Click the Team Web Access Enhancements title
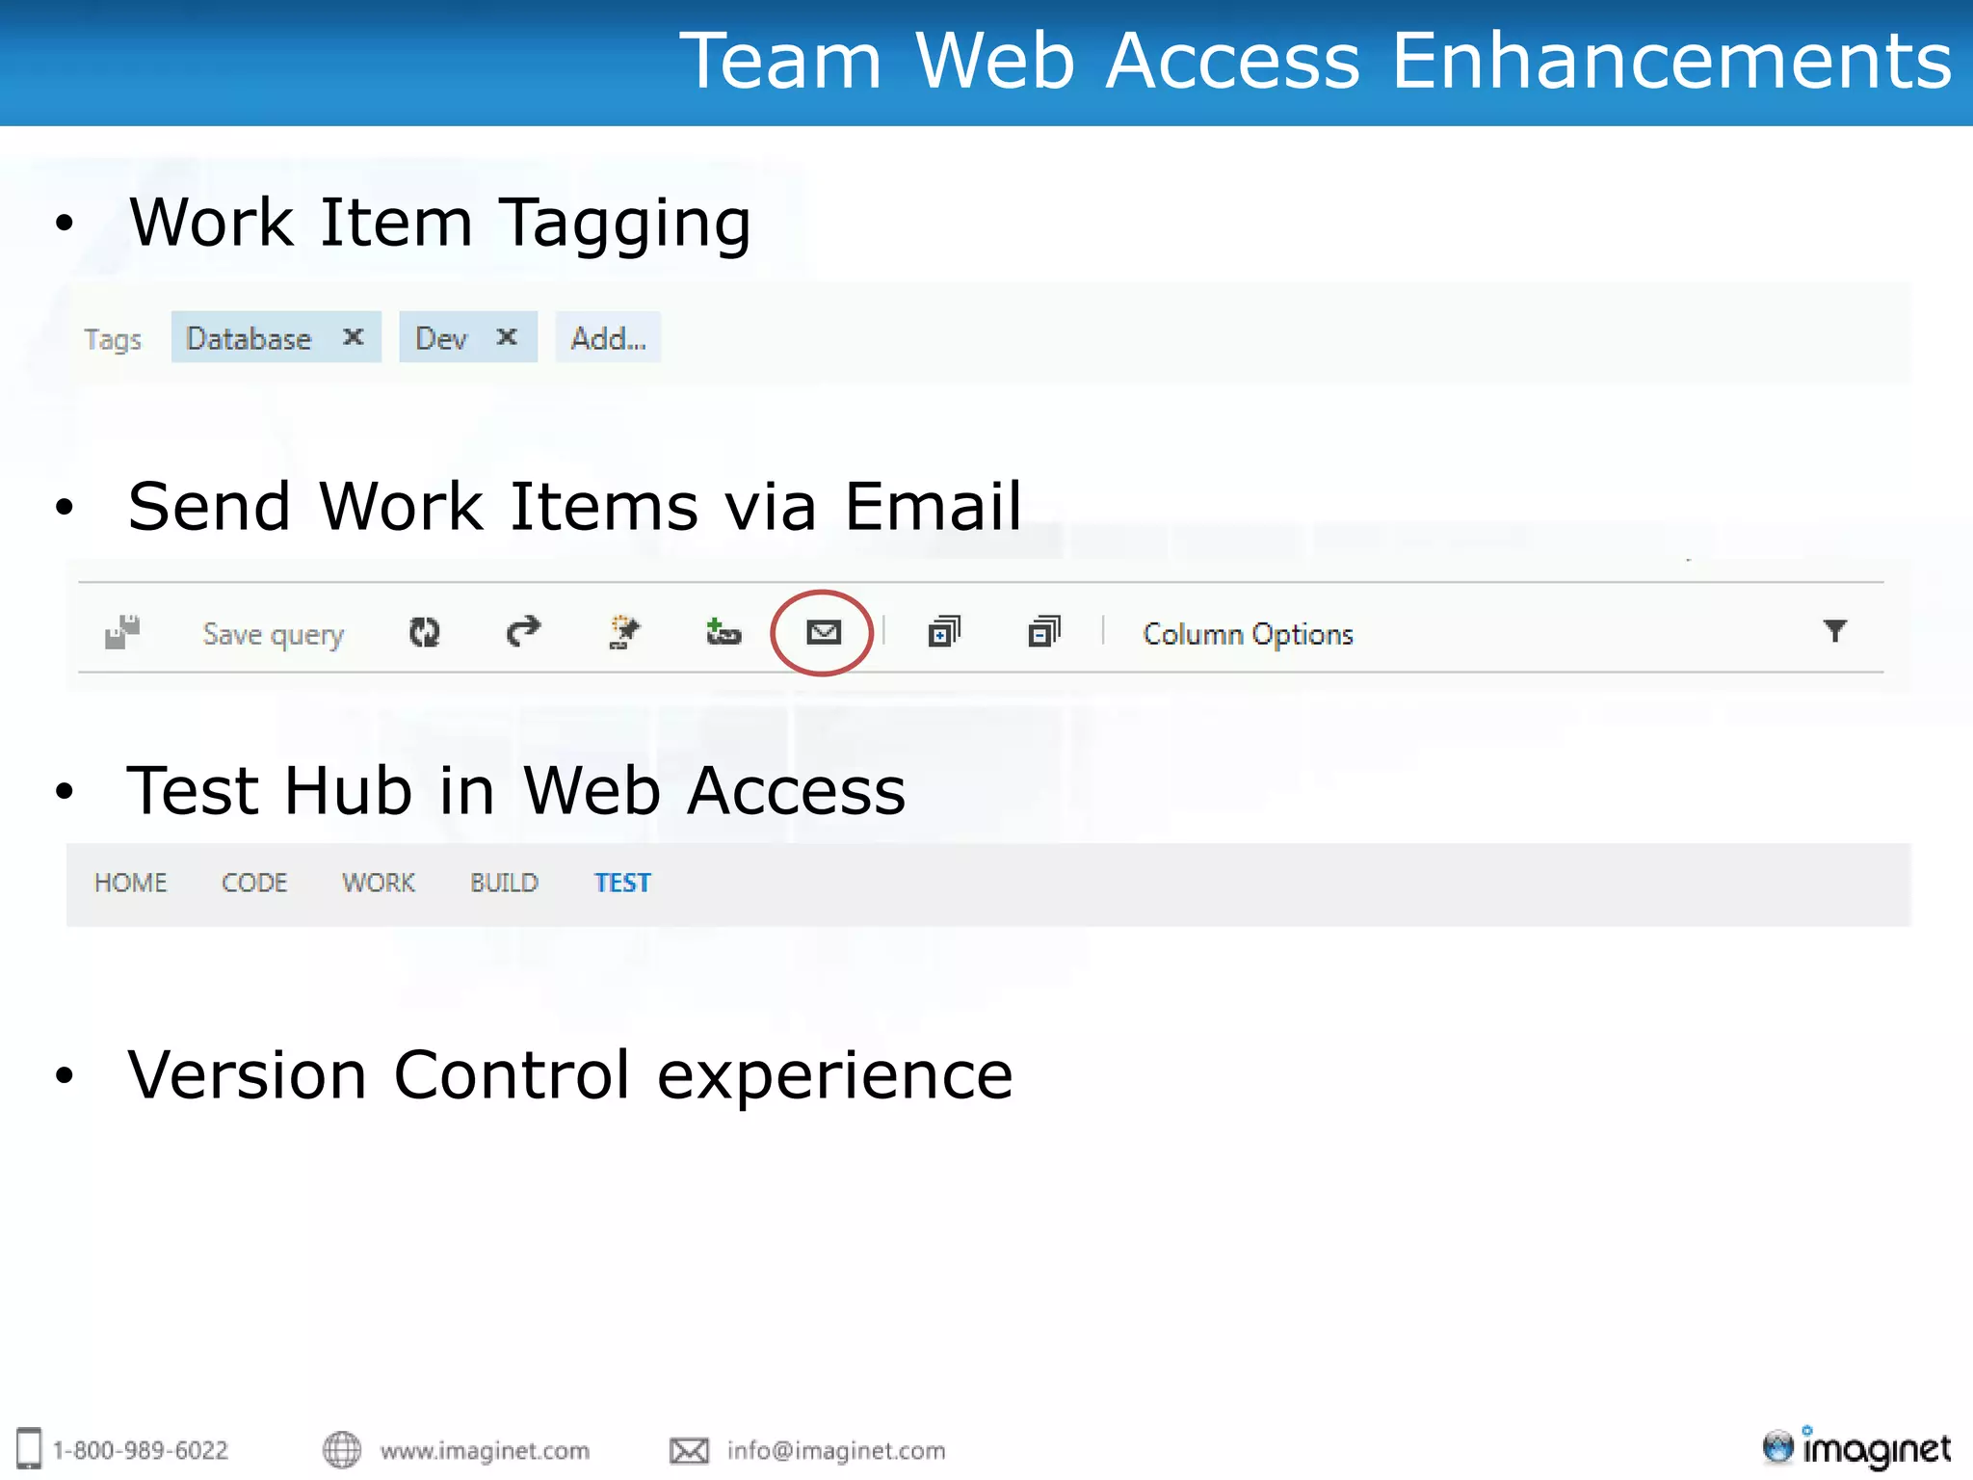Screen dimensions: 1973x1480 pyautogui.click(x=1315, y=61)
